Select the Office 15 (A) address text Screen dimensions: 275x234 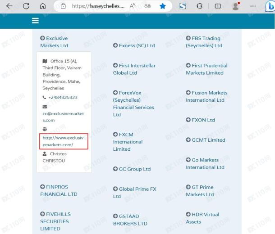62,75
